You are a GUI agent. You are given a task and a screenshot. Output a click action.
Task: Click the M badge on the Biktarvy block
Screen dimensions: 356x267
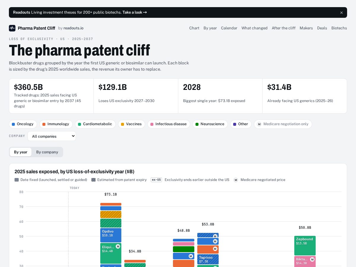(x=312, y=260)
